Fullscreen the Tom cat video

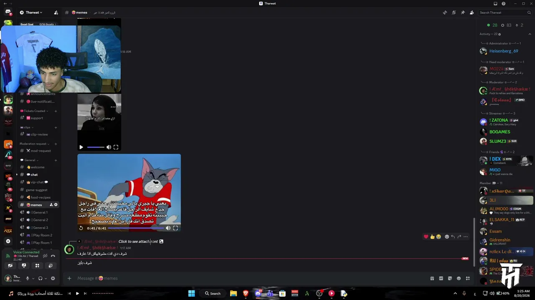pos(176,228)
